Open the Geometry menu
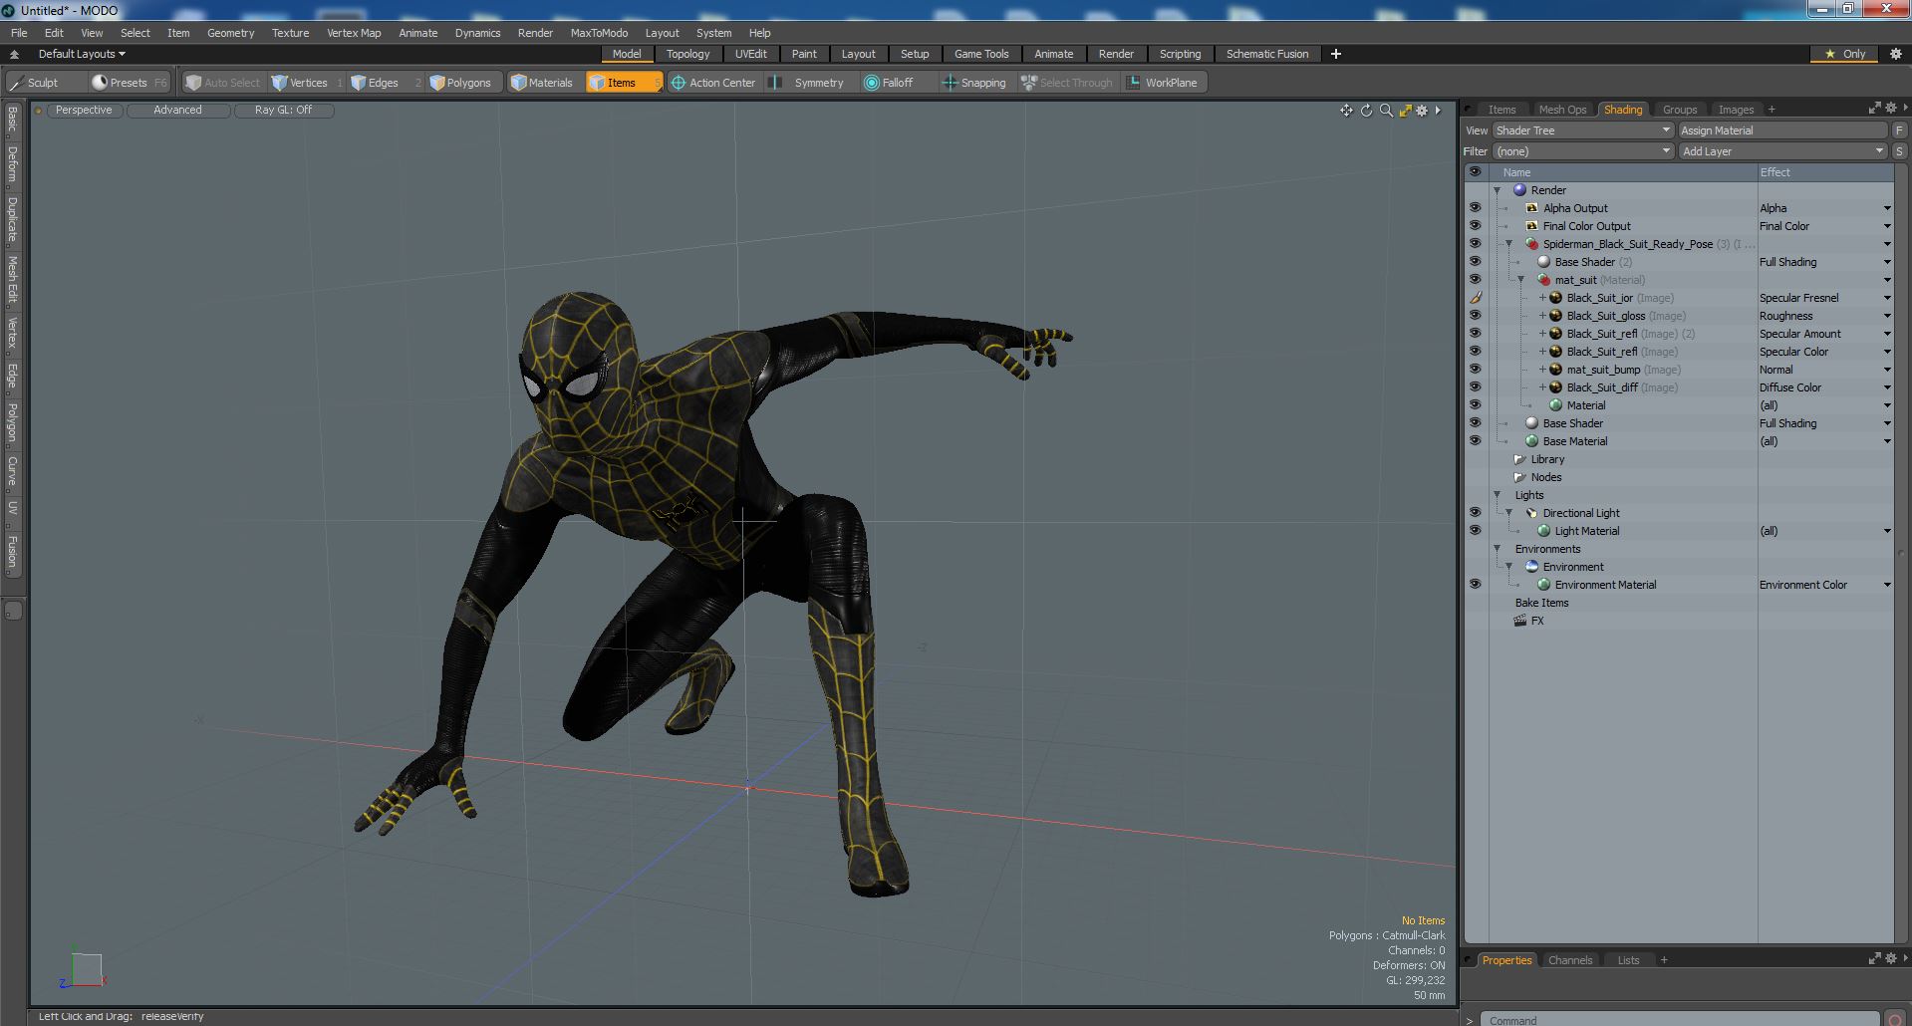 (x=230, y=33)
